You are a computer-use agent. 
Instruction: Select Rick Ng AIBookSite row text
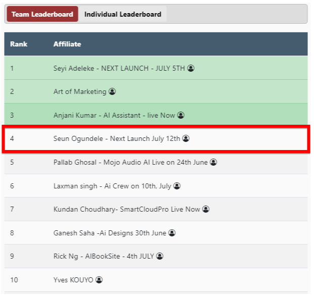click(x=104, y=256)
